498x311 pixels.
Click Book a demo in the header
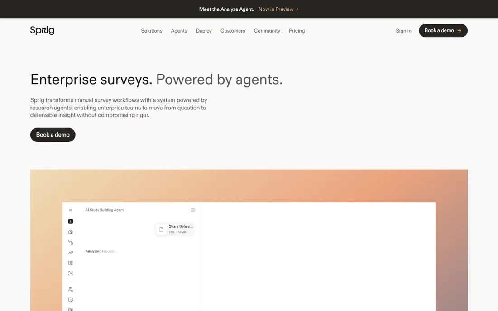[x=443, y=30]
